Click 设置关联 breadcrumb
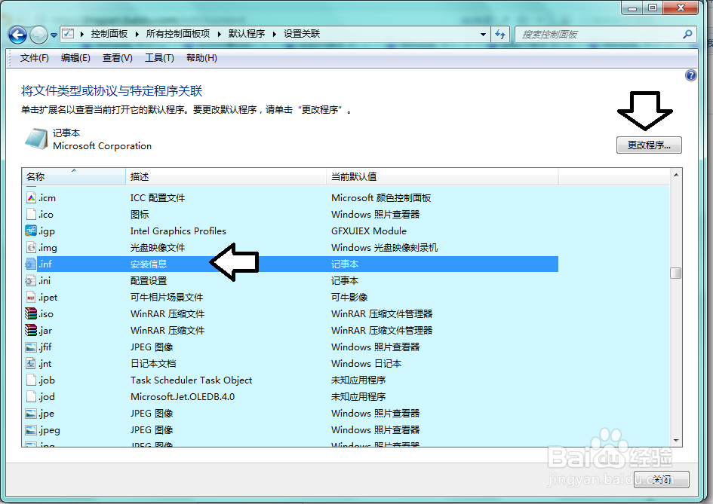Viewport: 713px width, 504px height. point(302,34)
